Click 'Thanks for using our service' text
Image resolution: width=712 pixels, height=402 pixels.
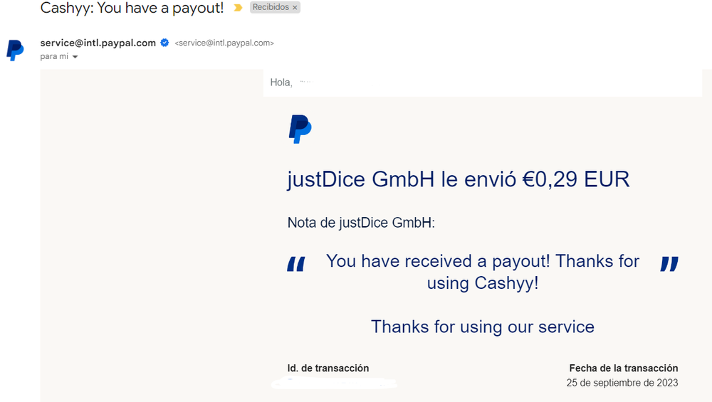[483, 327]
